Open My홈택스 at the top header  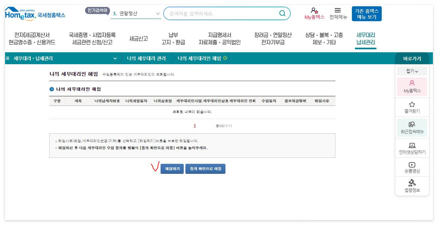pos(314,13)
